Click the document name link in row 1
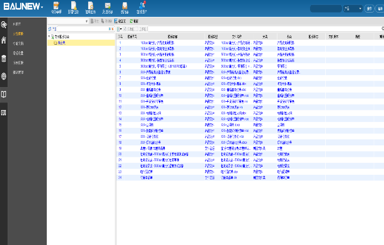Viewport: 384px width, 245px height. pos(158,42)
